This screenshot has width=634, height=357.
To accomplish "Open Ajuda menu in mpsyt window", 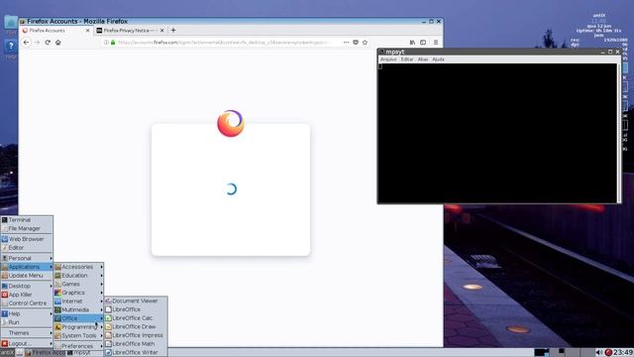I will coord(438,59).
